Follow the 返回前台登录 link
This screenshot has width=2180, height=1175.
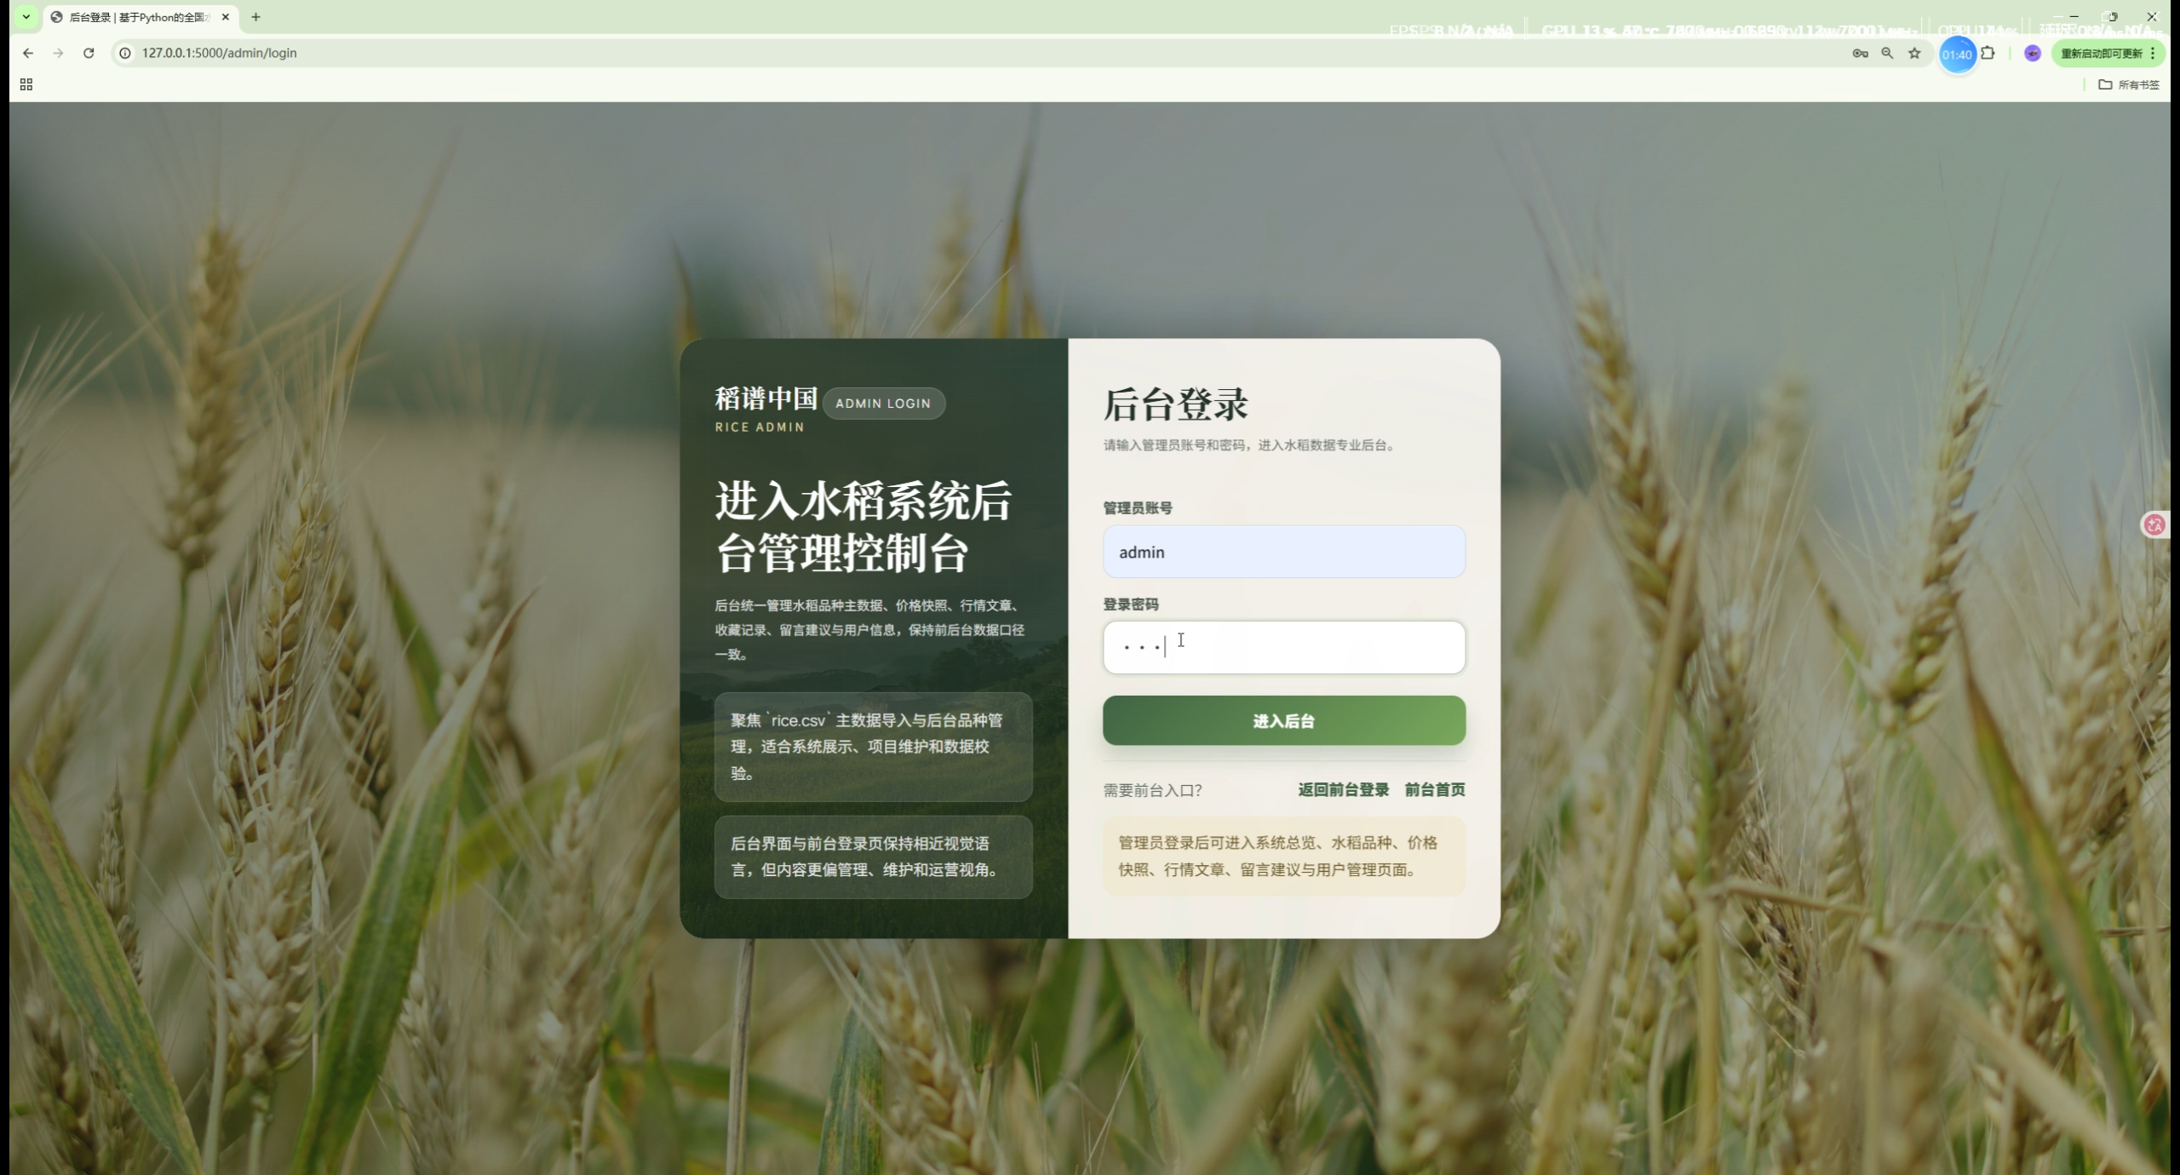pyautogui.click(x=1343, y=789)
